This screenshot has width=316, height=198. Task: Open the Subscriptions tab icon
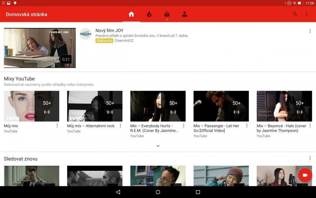click(167, 14)
